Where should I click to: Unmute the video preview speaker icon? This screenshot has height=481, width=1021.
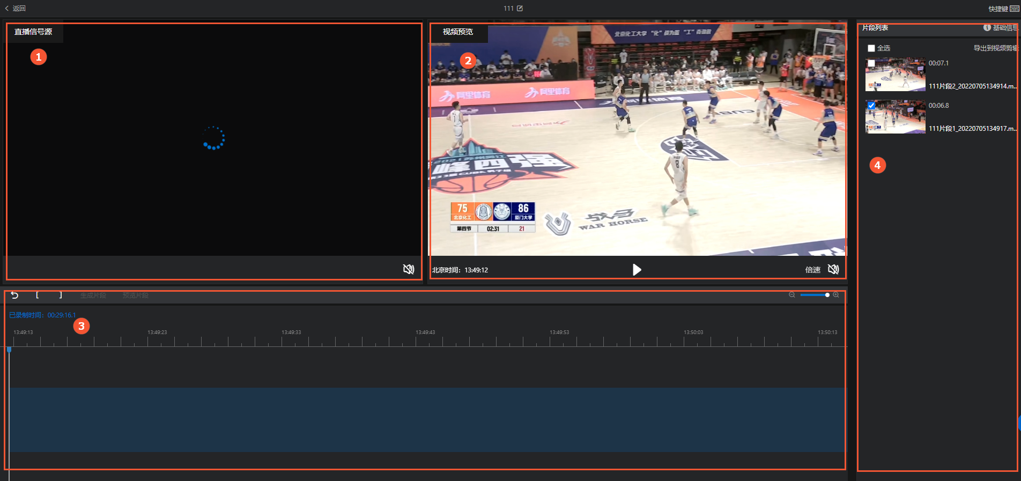(x=833, y=269)
